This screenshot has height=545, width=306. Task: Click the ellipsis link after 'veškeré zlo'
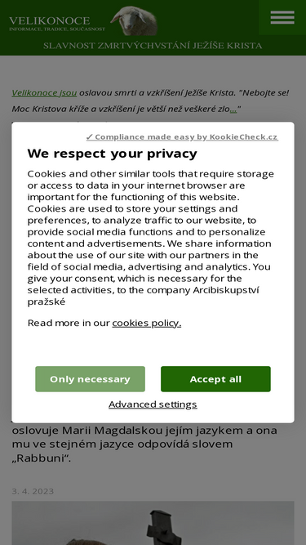pyautogui.click(x=233, y=109)
